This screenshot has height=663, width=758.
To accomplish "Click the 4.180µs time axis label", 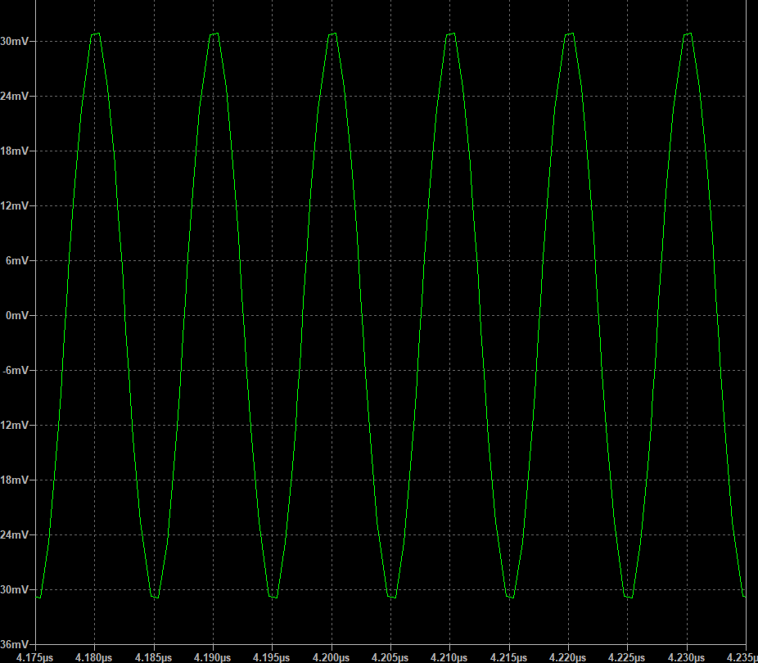I will pos(96,656).
